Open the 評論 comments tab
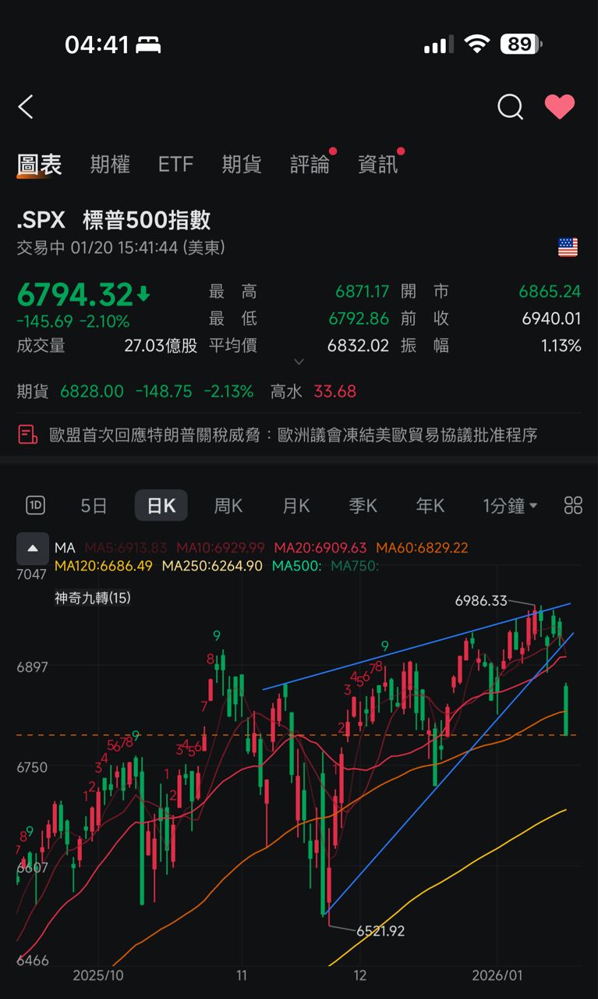 (x=310, y=165)
